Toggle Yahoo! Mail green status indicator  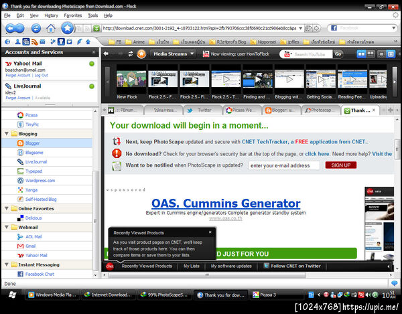[92, 64]
